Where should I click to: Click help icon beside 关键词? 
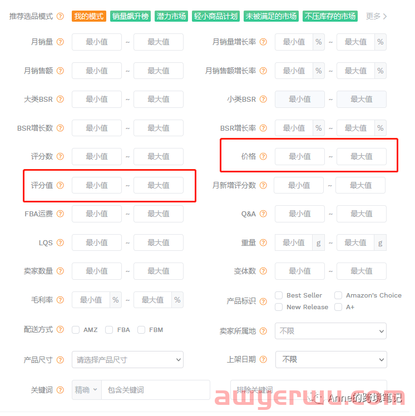(60, 390)
